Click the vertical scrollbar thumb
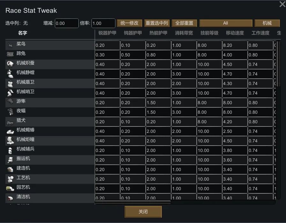This screenshot has width=286, height=223. (x=278, y=64)
